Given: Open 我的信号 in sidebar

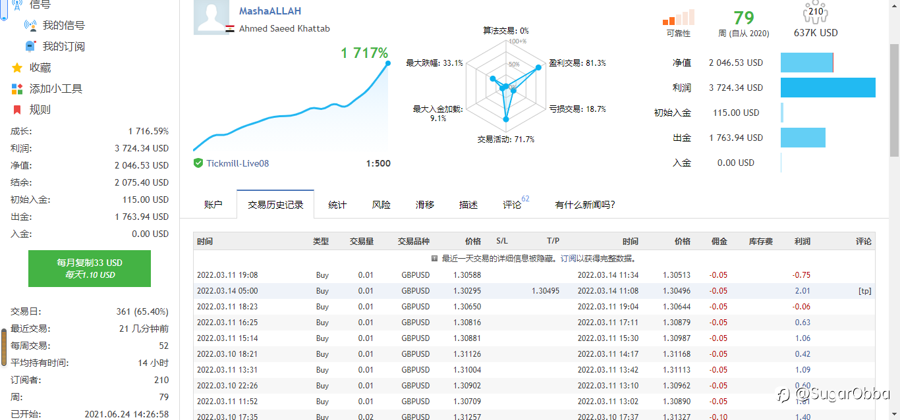Looking at the screenshot, I should (64, 26).
